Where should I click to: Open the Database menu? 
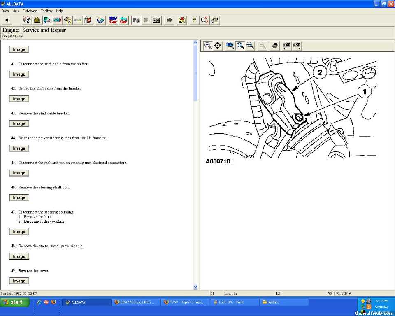[30, 11]
